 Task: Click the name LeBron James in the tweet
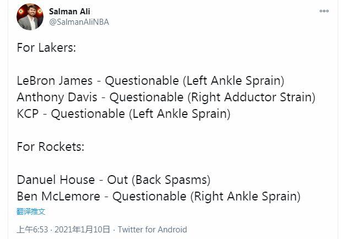coord(55,81)
